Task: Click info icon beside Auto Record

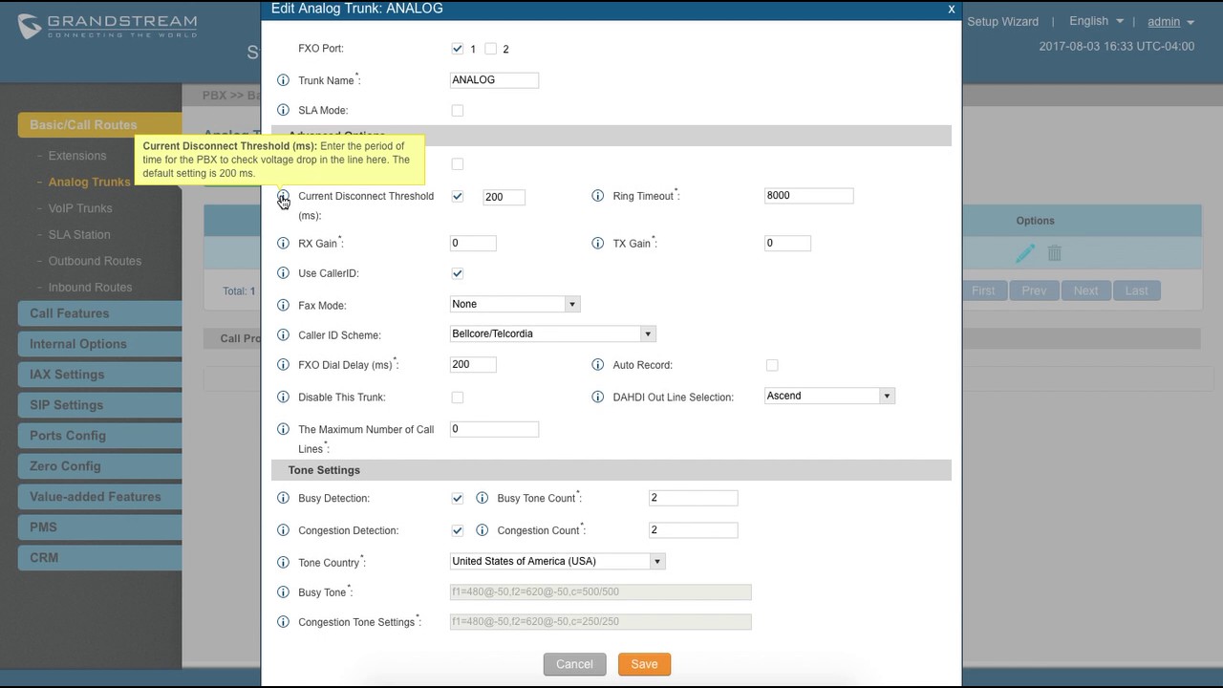Action: click(x=598, y=365)
